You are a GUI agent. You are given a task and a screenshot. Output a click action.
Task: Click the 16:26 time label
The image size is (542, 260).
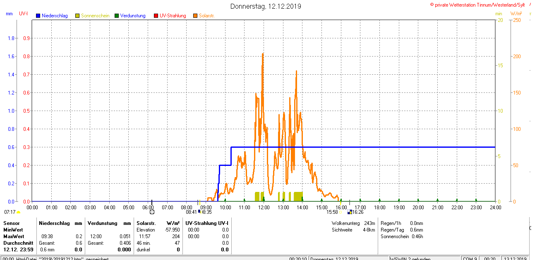pos(358,212)
